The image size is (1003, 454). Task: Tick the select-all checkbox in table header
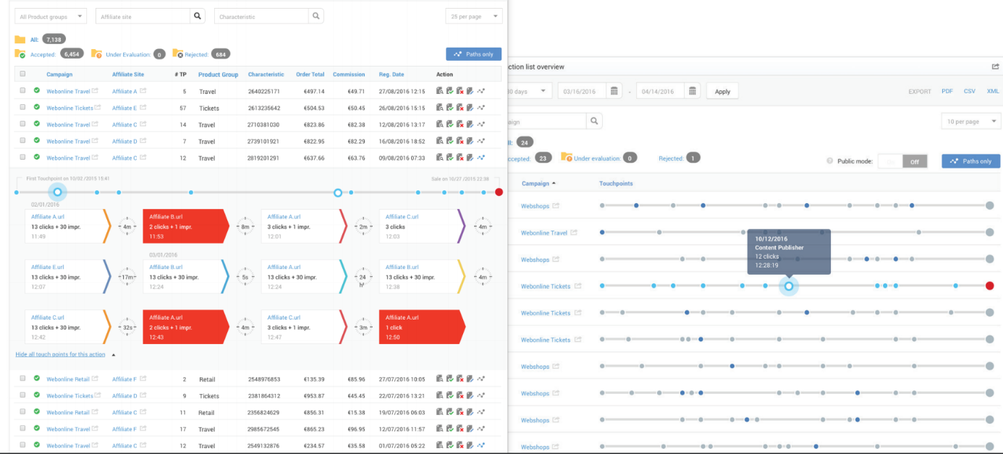click(x=22, y=74)
